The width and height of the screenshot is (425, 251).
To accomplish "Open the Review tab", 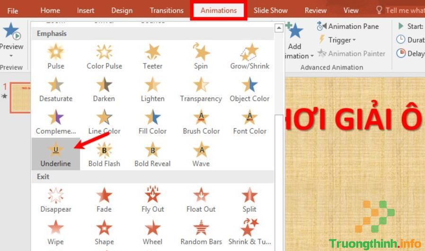I will (316, 10).
